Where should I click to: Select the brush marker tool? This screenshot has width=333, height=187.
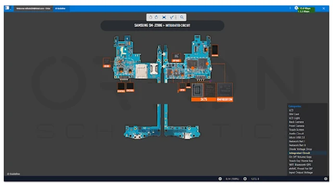(x=172, y=17)
